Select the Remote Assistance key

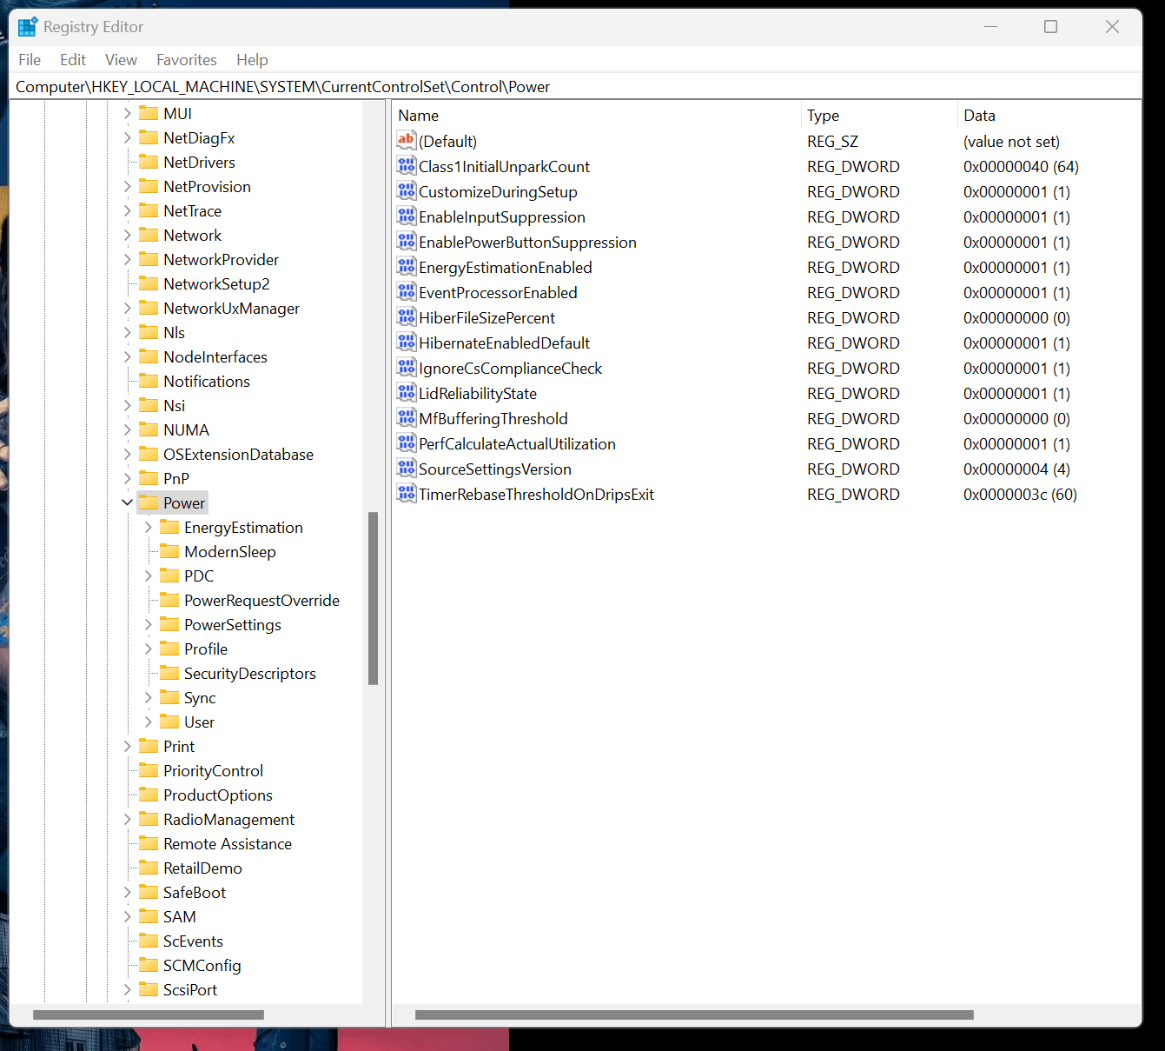(228, 843)
